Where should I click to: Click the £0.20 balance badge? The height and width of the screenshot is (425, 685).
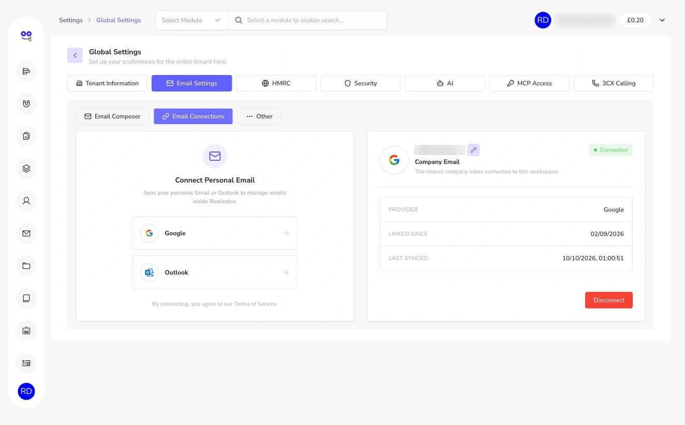(635, 20)
